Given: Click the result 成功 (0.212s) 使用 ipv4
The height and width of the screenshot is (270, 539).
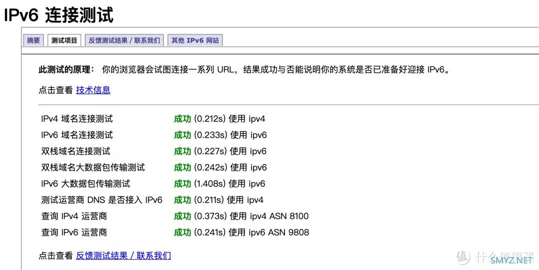Looking at the screenshot, I should pos(220,119).
